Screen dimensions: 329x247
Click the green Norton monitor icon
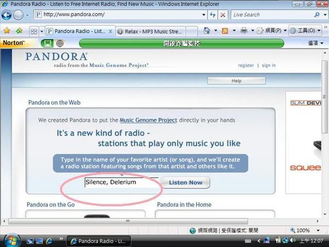[47, 43]
